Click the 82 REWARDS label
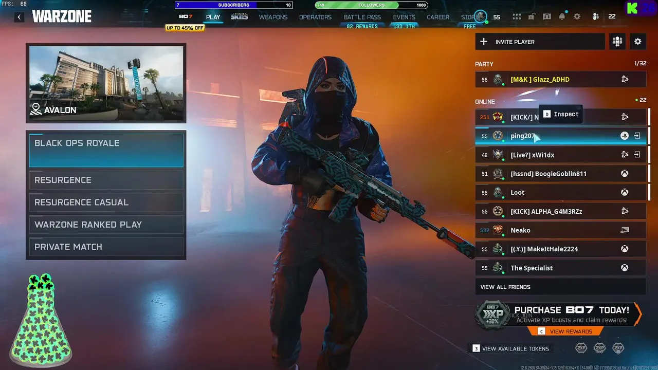This screenshot has height=370, width=658. coord(362,26)
